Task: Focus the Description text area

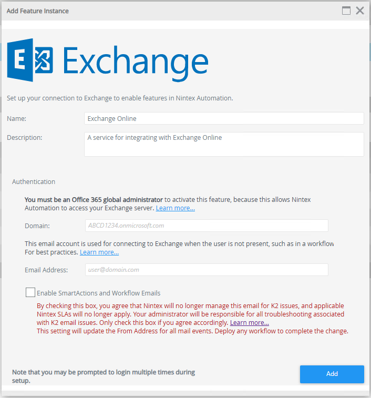Action: point(224,144)
